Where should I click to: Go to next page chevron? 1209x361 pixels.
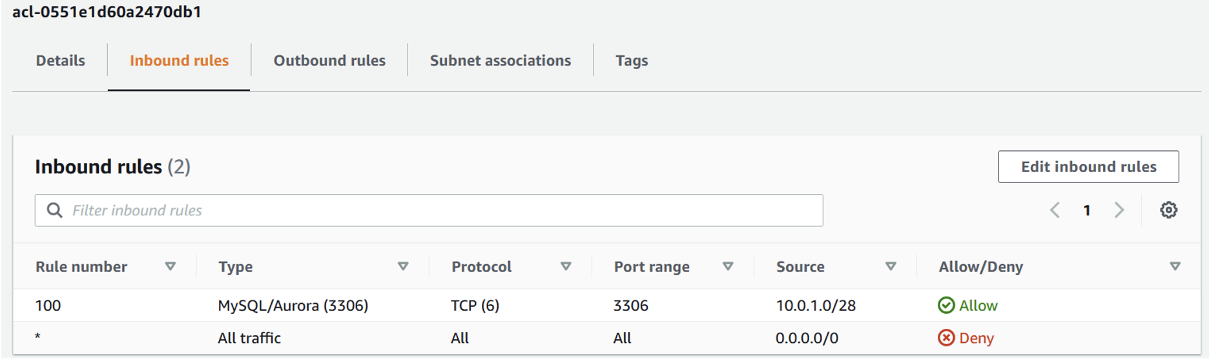click(1119, 210)
